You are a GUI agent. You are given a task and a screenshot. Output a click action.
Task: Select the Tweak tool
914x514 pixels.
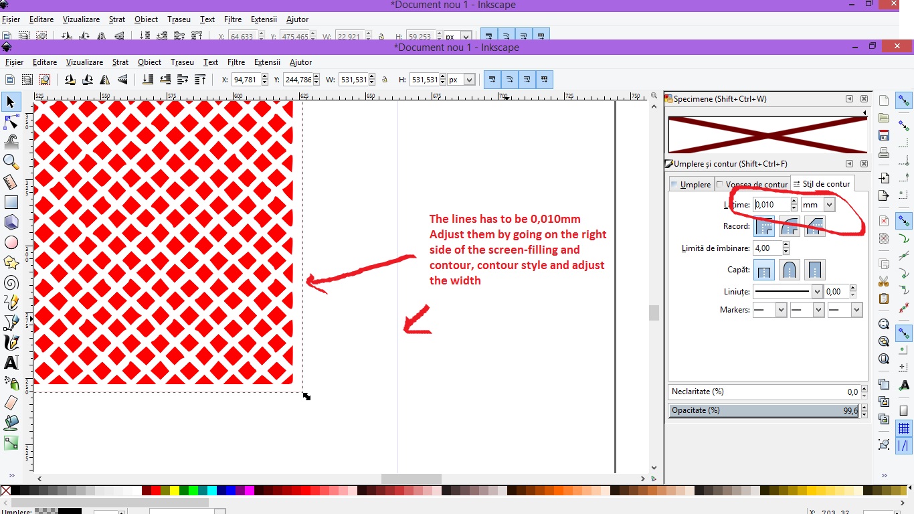click(11, 141)
